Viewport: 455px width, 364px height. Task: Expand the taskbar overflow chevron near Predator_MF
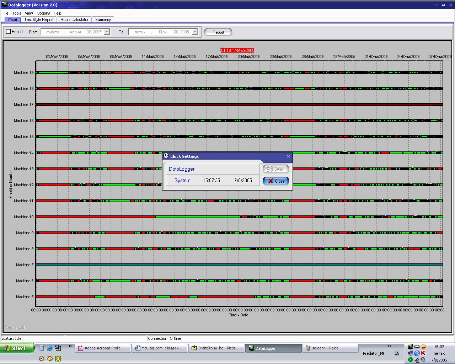(x=390, y=346)
